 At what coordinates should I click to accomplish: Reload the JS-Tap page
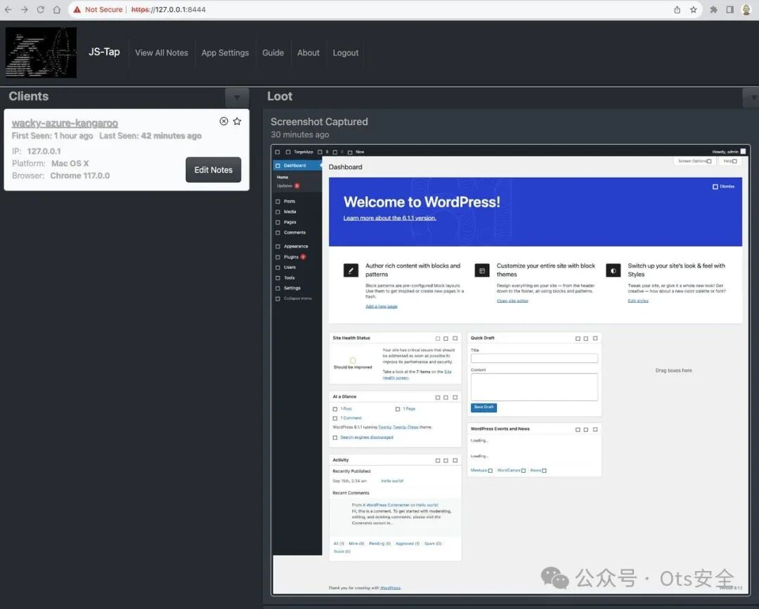coord(41,10)
